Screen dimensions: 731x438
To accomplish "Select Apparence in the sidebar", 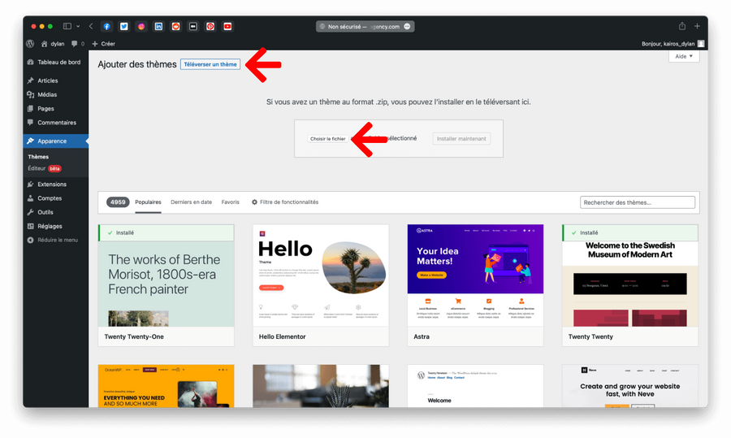I will (x=55, y=141).
